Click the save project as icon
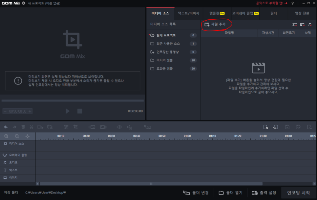 coord(298,127)
